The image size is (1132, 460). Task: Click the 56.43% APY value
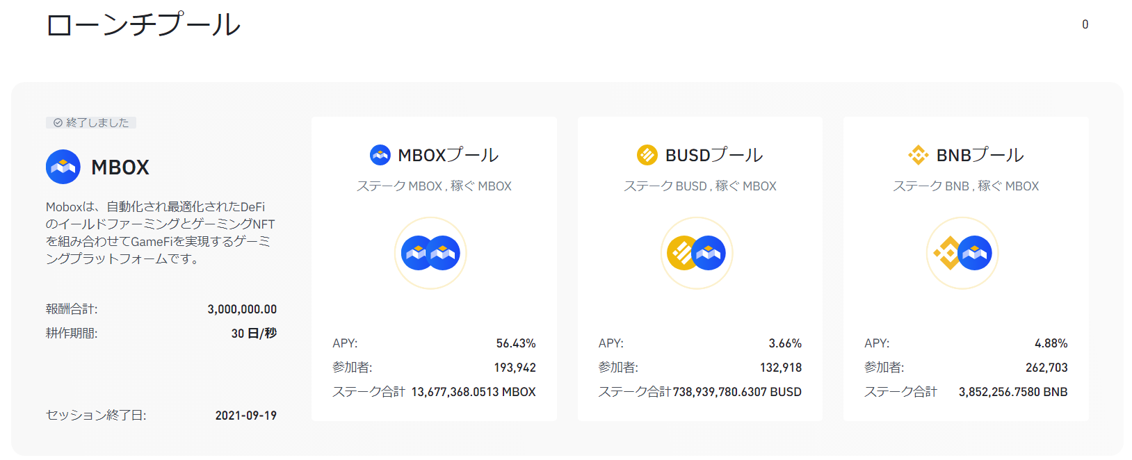pos(515,343)
